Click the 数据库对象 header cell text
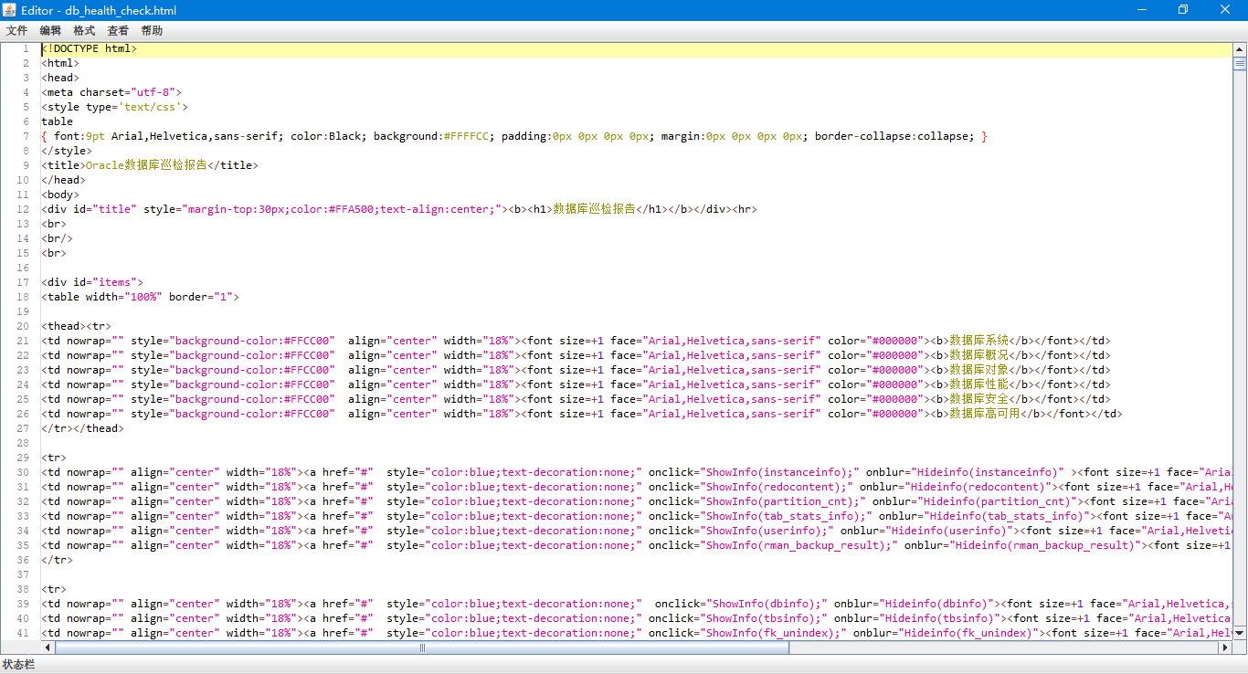This screenshot has height=674, width=1248. [978, 370]
